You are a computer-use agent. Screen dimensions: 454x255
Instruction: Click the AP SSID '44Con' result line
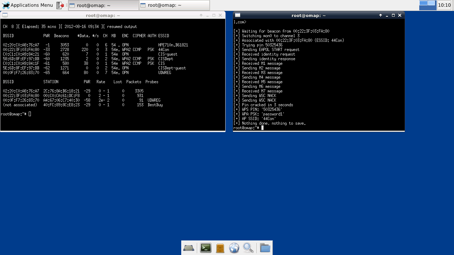pos(255,119)
